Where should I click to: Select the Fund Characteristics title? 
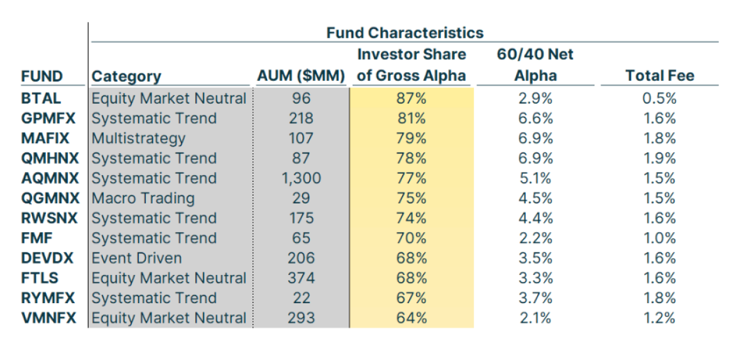click(x=405, y=33)
